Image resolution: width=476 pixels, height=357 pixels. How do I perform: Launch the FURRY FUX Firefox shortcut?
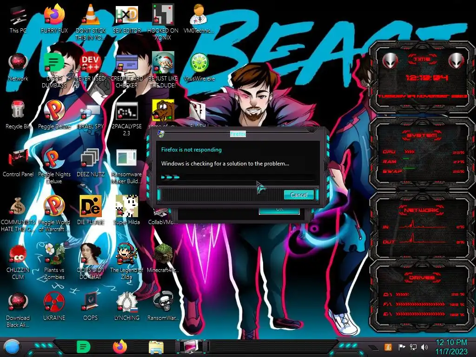[x=54, y=19]
